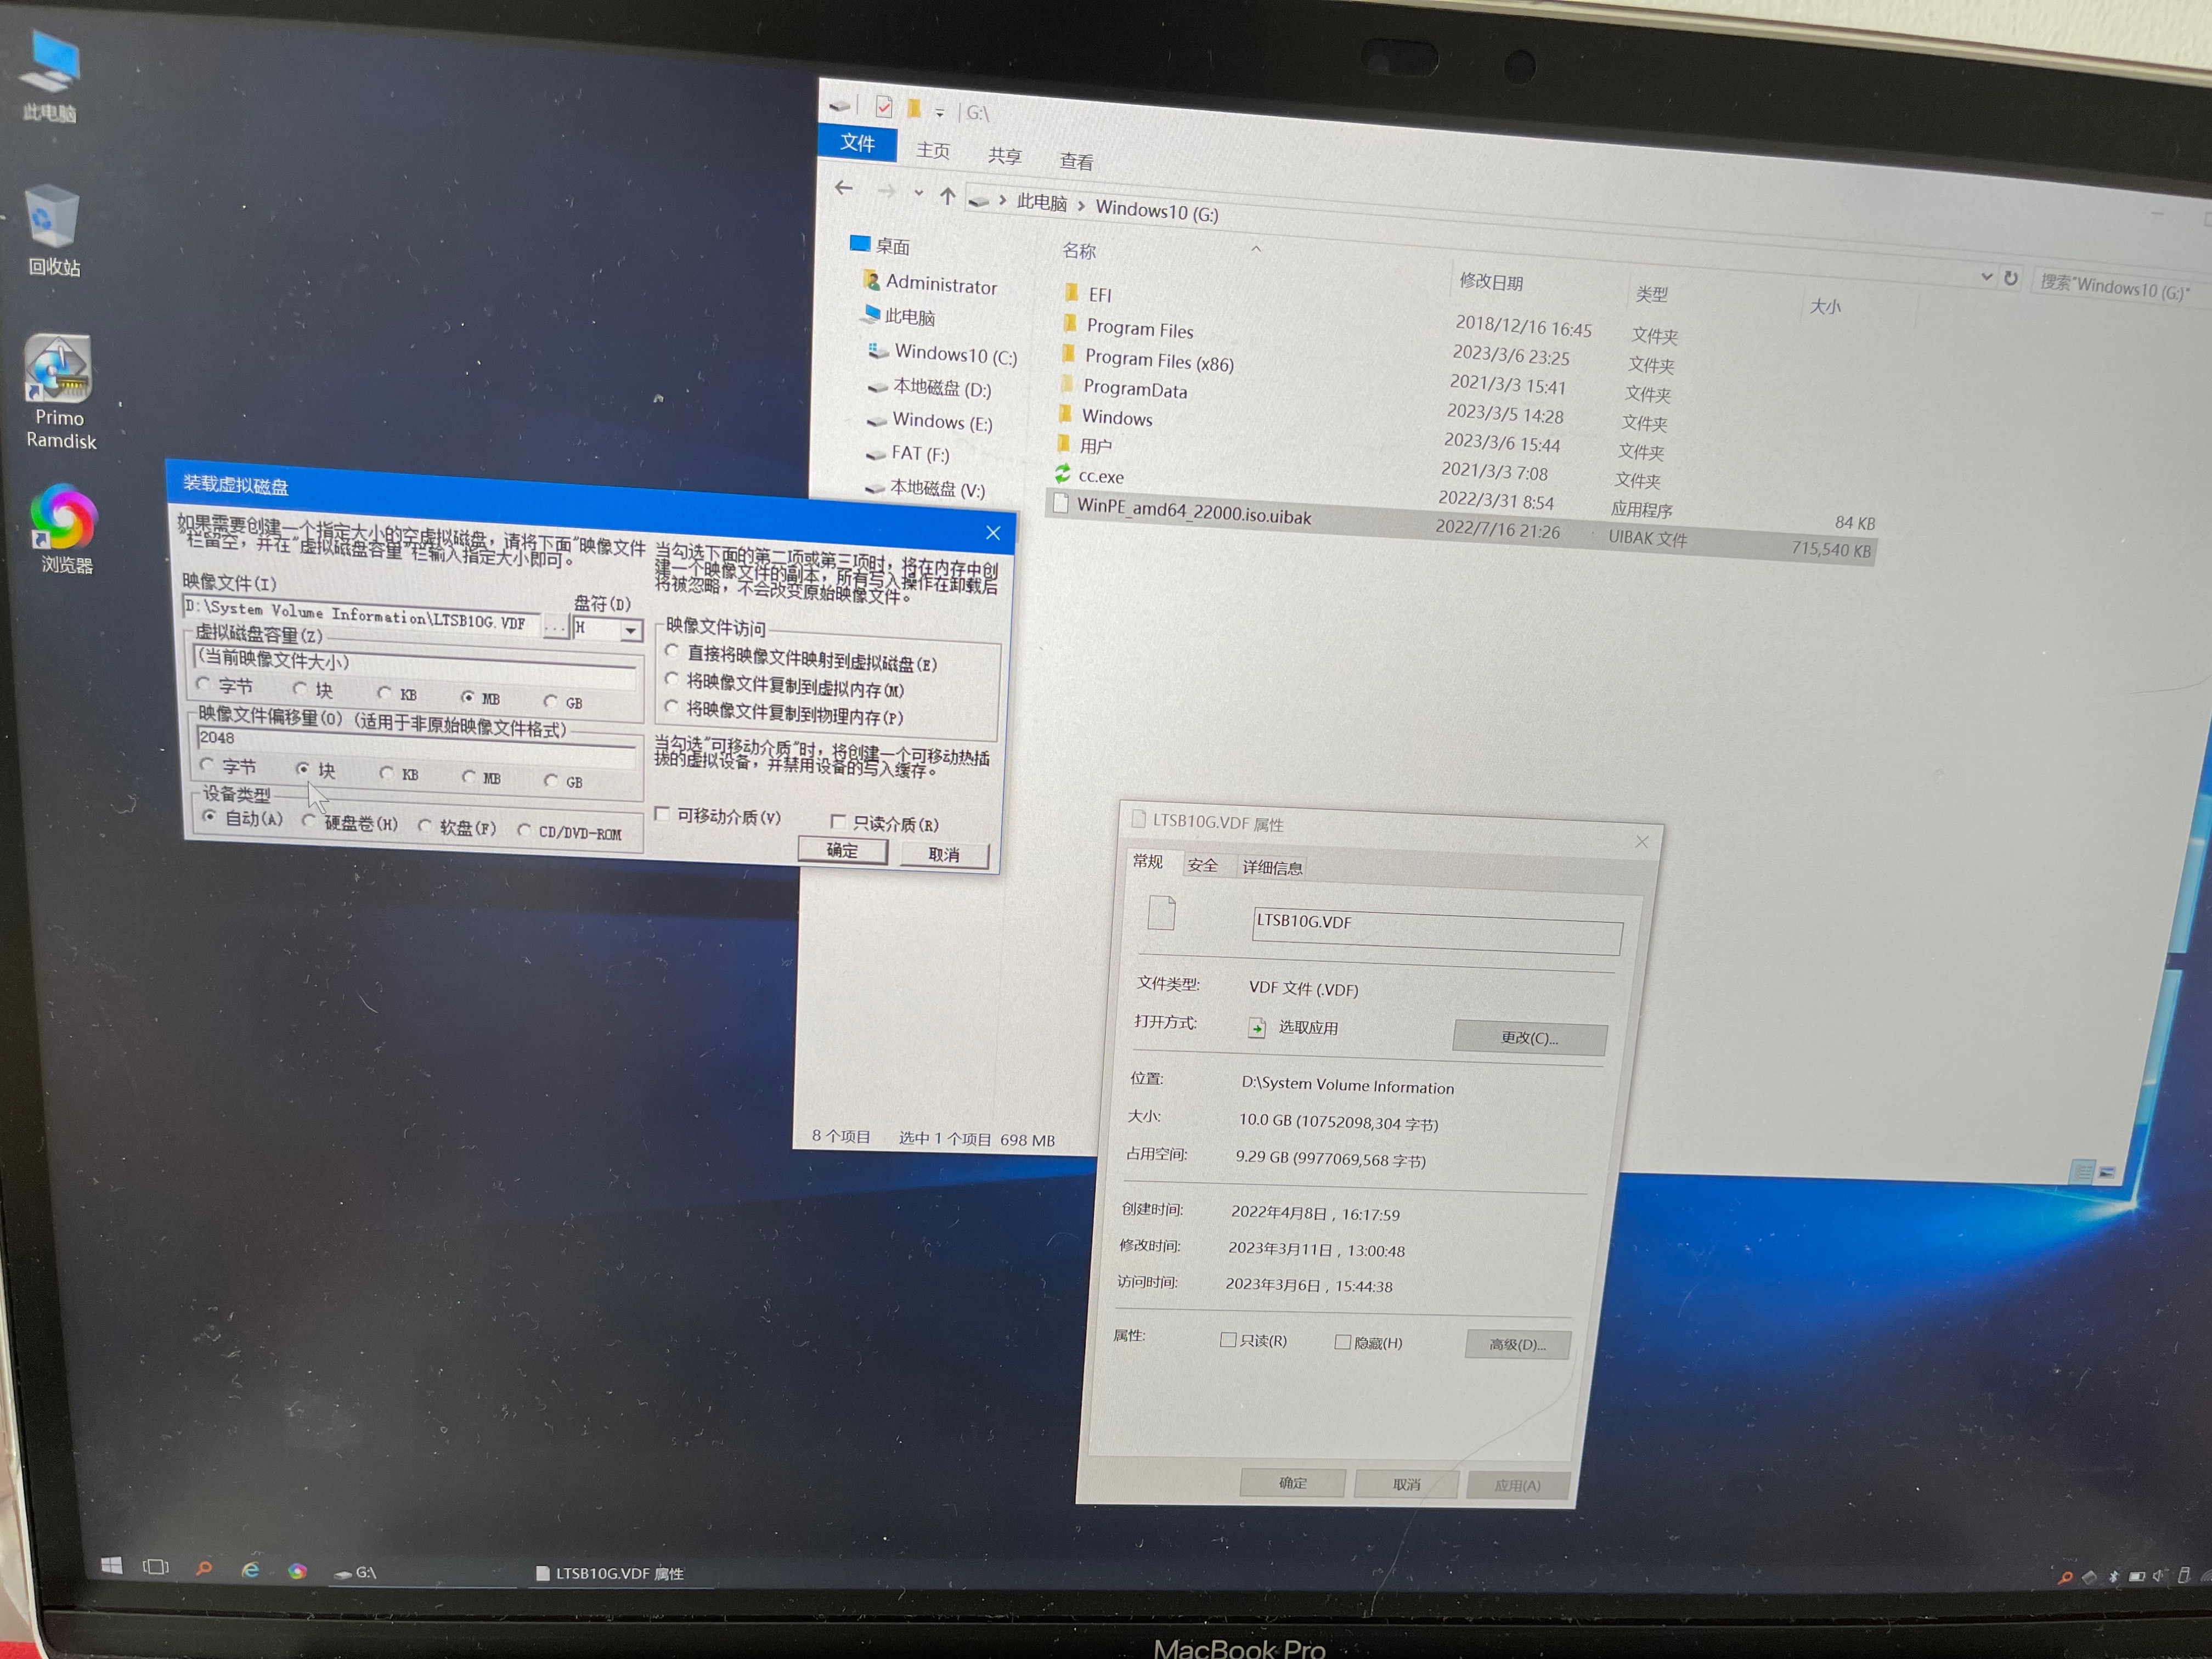Image resolution: width=2212 pixels, height=1659 pixels.
Task: Click 更改(C)... in properties dialog
Action: coord(1529,1037)
